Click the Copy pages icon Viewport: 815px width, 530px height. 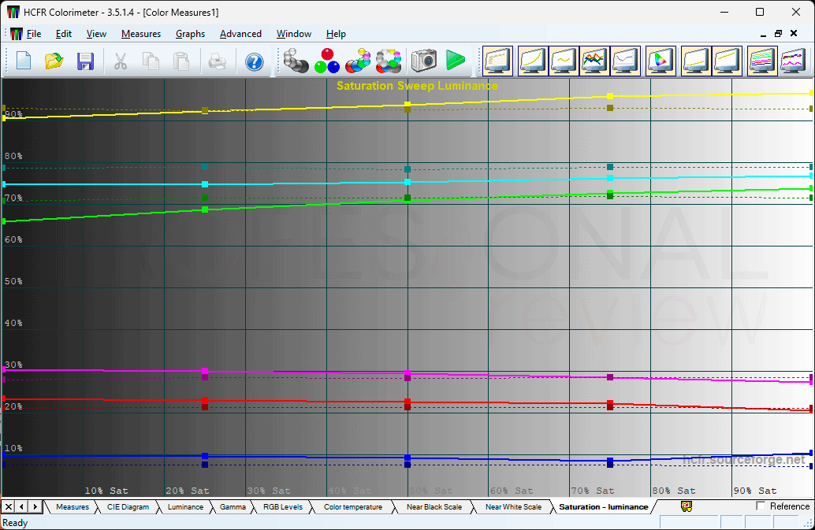[x=151, y=61]
